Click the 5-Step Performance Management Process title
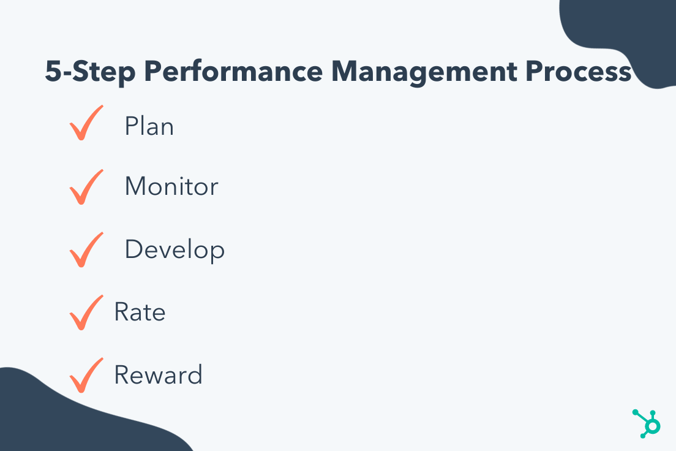The width and height of the screenshot is (676, 451). pos(339,72)
